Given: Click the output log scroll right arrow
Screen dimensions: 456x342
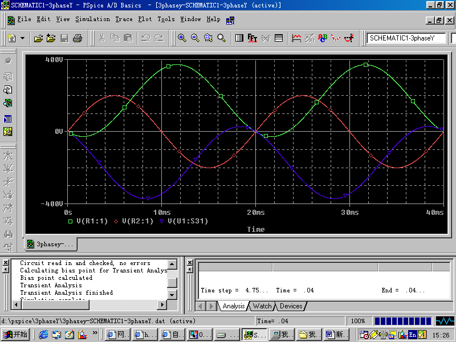Looking at the screenshot, I should coord(162,304).
